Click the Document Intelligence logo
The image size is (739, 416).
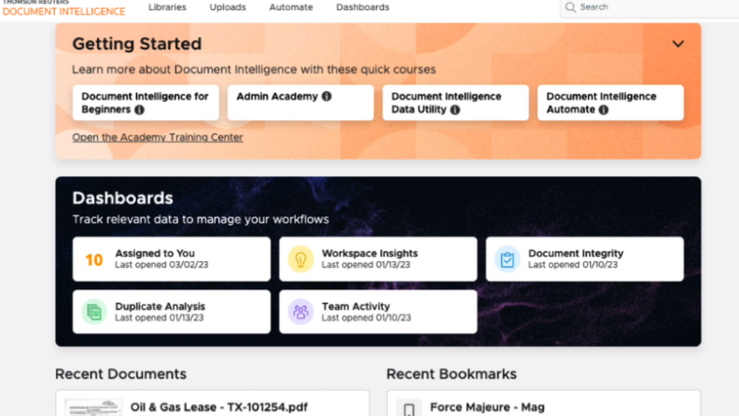63,9
